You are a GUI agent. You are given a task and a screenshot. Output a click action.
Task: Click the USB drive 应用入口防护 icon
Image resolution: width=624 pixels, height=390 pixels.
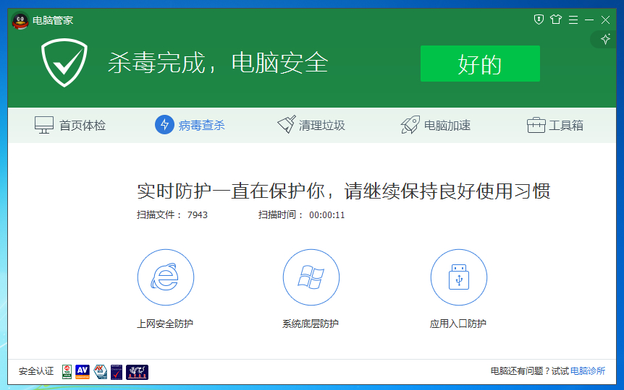[459, 277]
